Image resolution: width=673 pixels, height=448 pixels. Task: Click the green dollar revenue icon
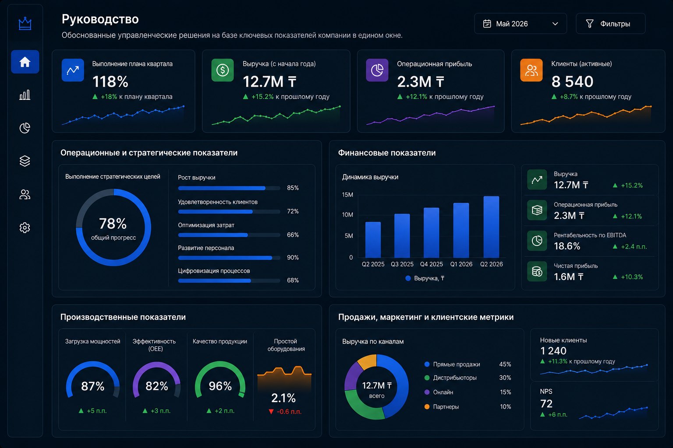[223, 70]
